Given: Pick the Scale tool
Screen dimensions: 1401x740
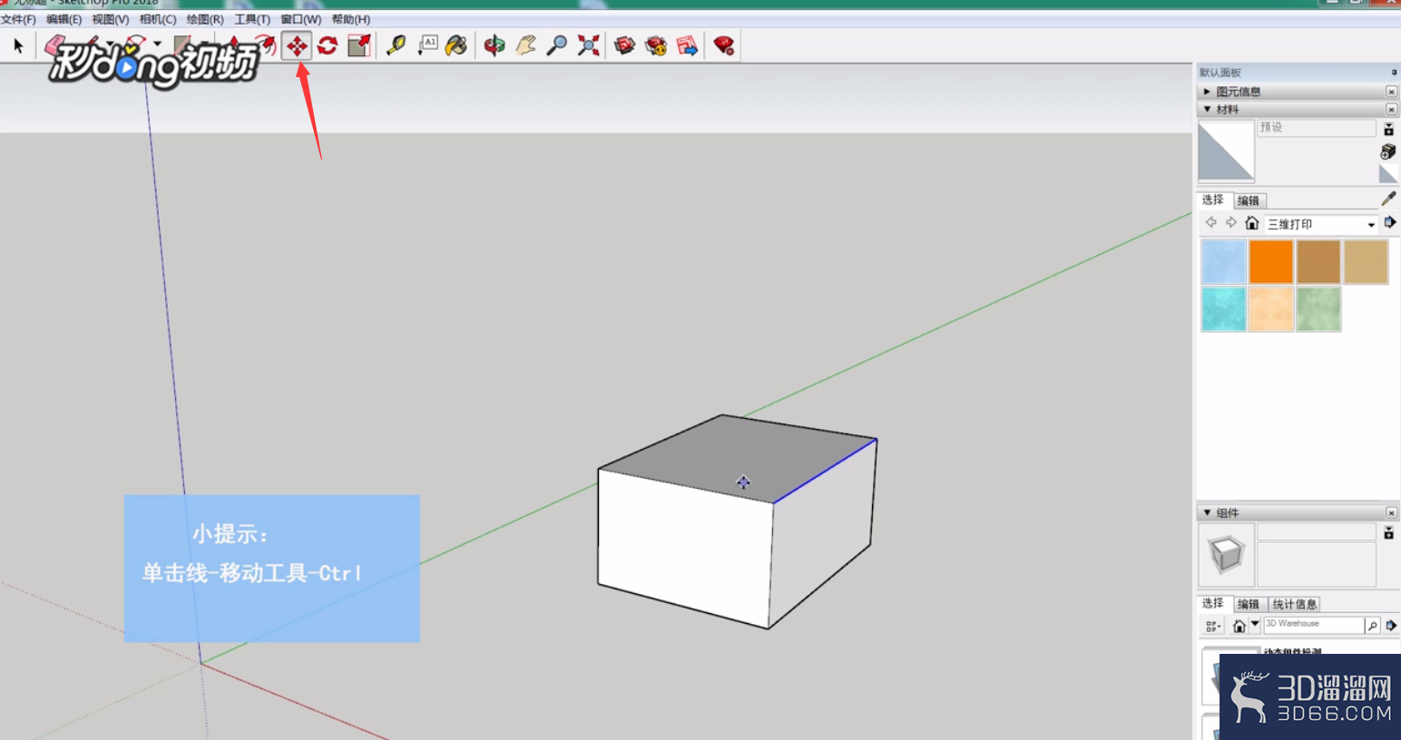Looking at the screenshot, I should [359, 45].
